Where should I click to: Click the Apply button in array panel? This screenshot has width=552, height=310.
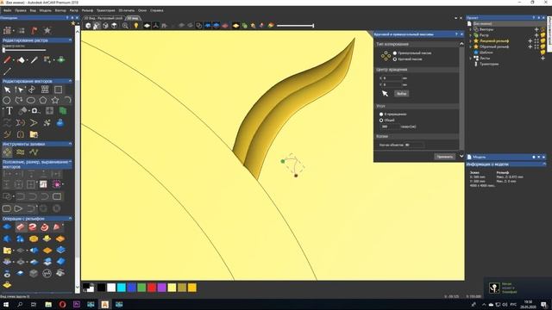point(444,157)
